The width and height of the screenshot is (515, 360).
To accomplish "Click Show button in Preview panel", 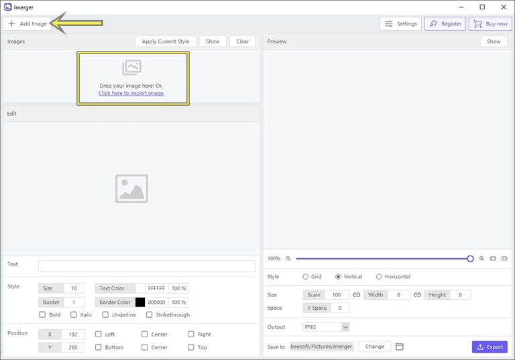I will [494, 41].
